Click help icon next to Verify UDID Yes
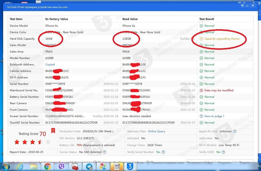This screenshot has height=171, width=261. 224,152
